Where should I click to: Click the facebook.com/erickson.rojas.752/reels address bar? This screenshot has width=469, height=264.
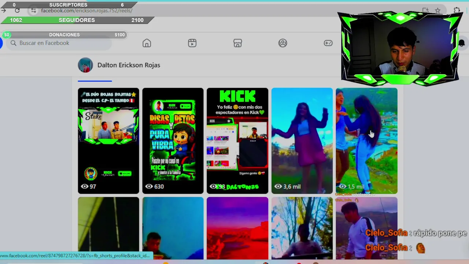pos(86,11)
